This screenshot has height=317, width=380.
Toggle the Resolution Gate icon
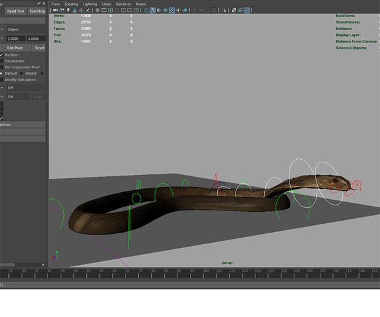tap(110, 10)
